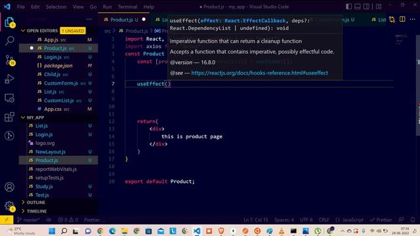Click Explorer views and more actions ellipsis
Image resolution: width=420 pixels, height=236 pixels.
click(89, 19)
